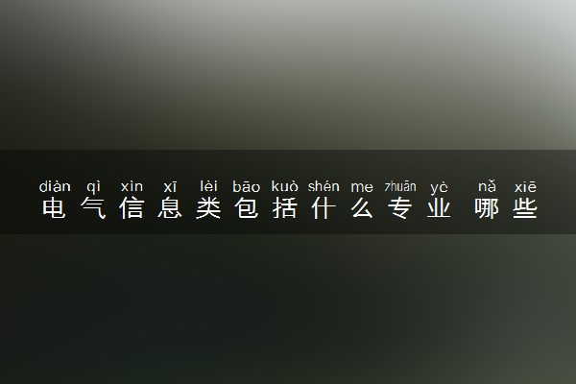Click the character 哪

point(487,208)
